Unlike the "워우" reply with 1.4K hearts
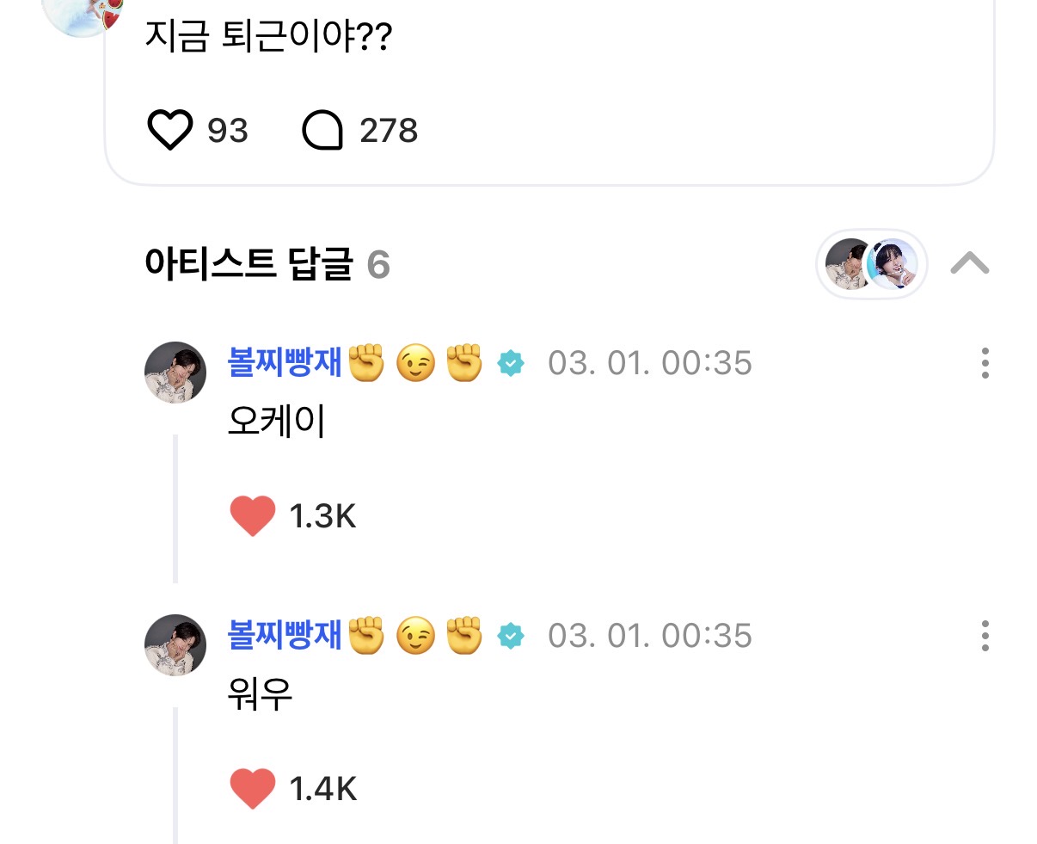The image size is (1037, 844). click(253, 789)
